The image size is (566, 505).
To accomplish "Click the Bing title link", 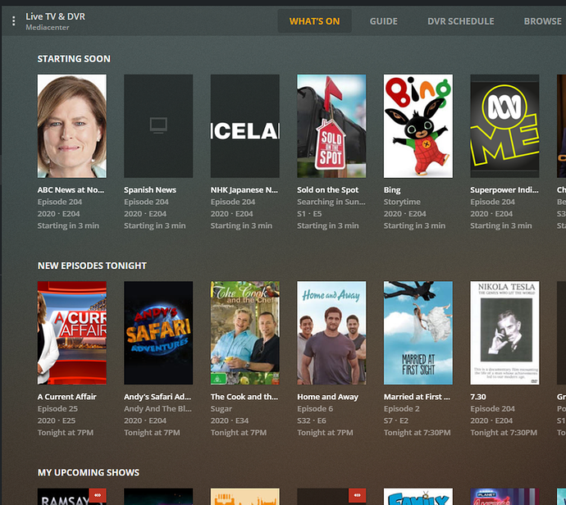I will (x=392, y=189).
